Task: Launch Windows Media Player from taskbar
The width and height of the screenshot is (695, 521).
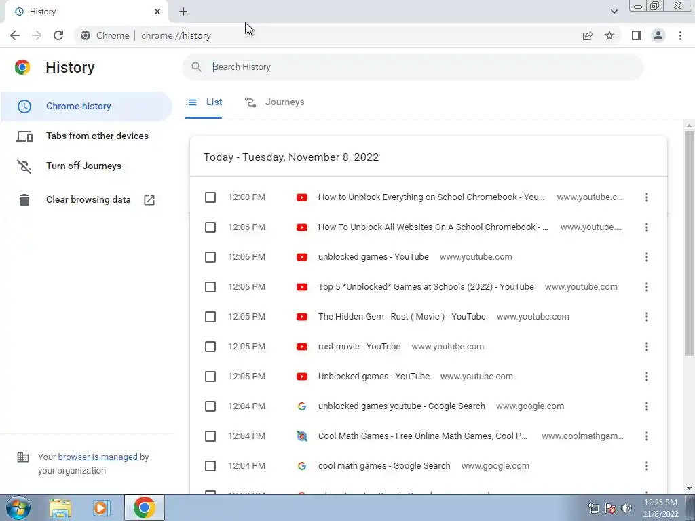Action: [x=101, y=508]
